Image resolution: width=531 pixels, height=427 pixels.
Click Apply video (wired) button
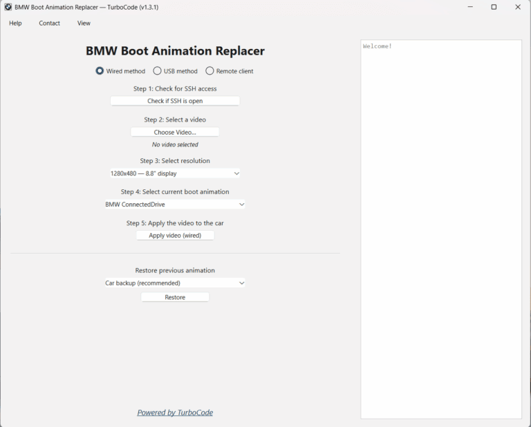(x=175, y=236)
